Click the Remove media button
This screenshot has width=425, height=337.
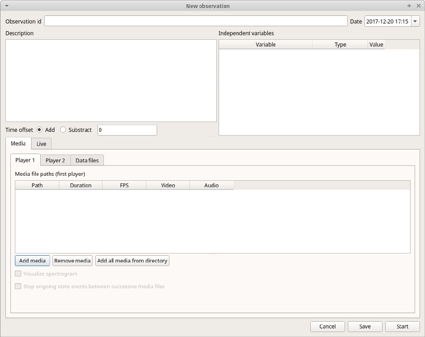[x=72, y=261]
